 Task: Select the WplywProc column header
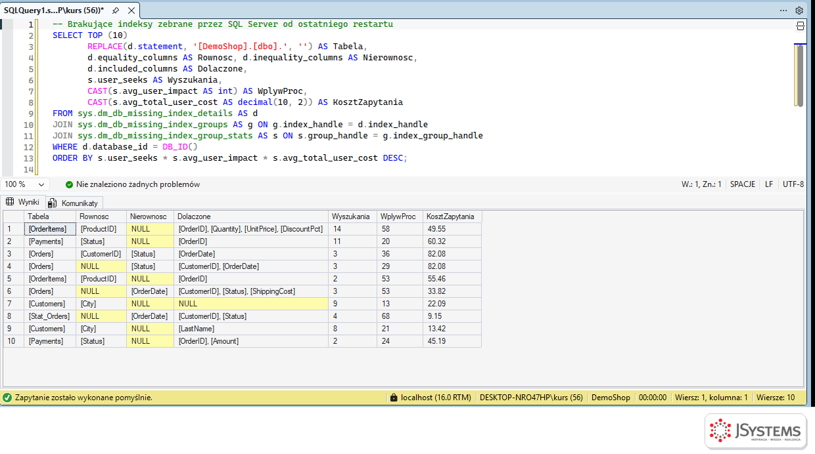click(x=400, y=217)
